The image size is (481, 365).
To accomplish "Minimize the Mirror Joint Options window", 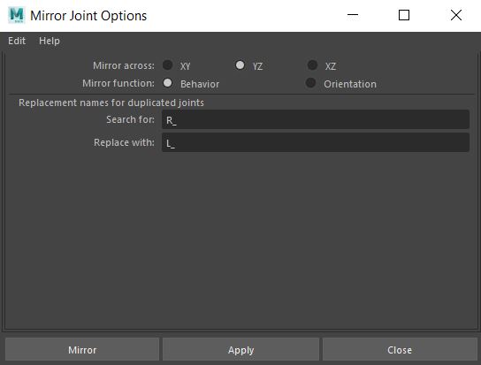I will [x=353, y=15].
